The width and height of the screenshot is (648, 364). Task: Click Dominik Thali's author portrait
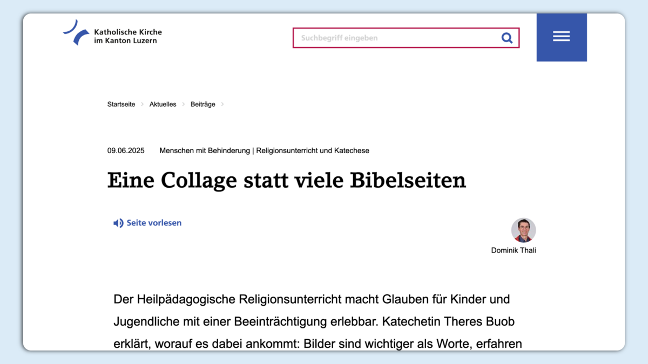[x=523, y=230]
